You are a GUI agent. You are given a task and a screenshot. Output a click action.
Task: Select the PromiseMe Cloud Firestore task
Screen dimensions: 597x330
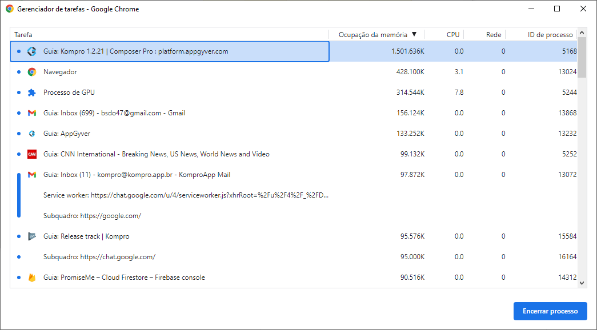click(x=294, y=277)
